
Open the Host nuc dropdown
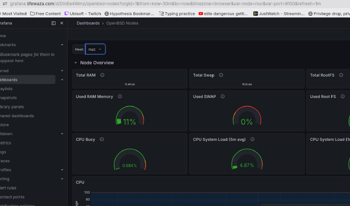[x=95, y=49]
